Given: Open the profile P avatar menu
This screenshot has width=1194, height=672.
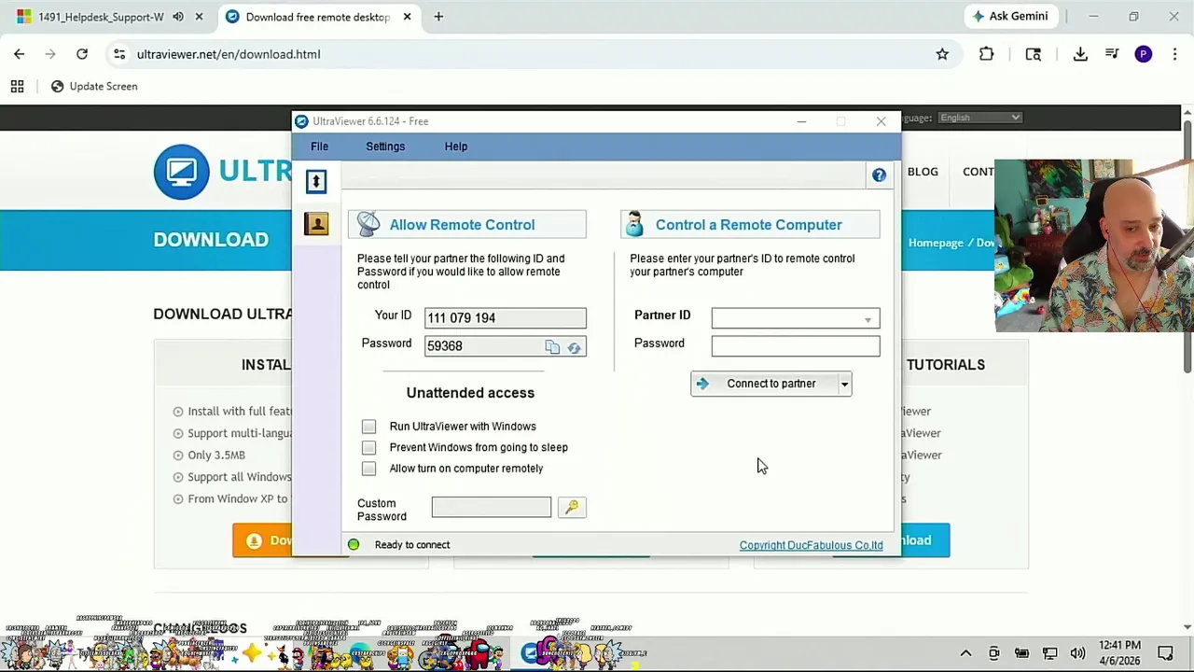Looking at the screenshot, I should (x=1144, y=54).
